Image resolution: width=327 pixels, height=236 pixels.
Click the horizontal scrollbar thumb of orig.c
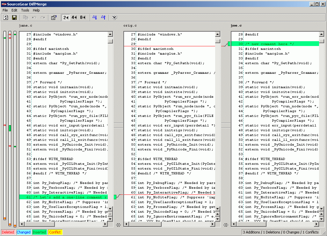(145, 224)
